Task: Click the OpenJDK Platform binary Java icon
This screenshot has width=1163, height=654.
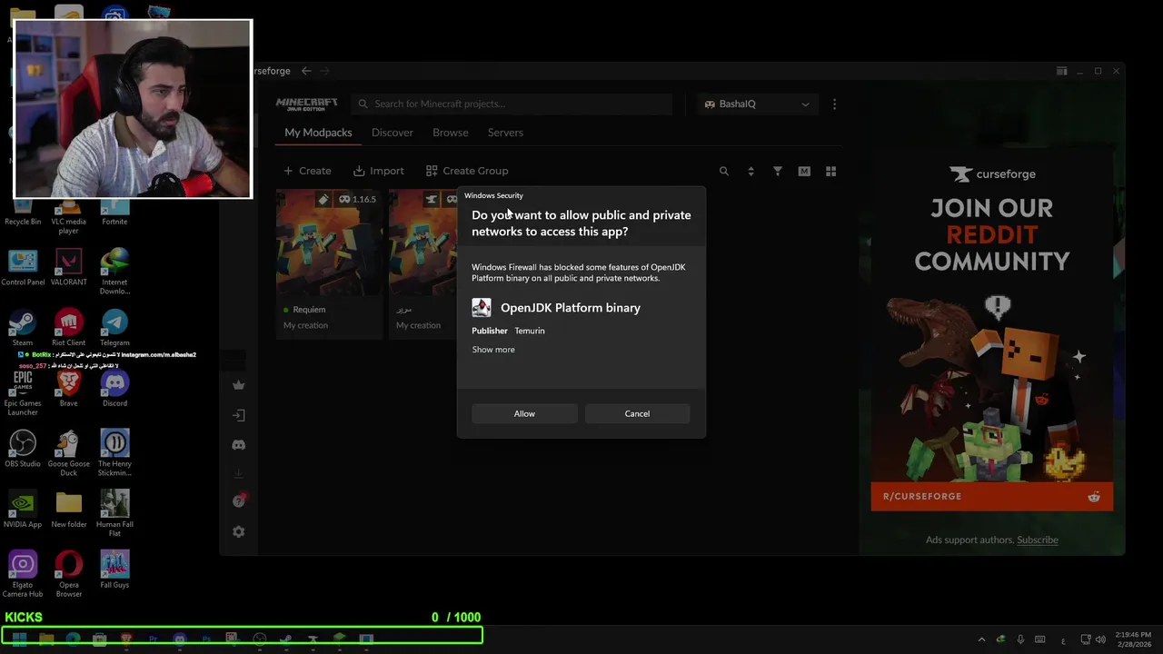Action: click(482, 308)
